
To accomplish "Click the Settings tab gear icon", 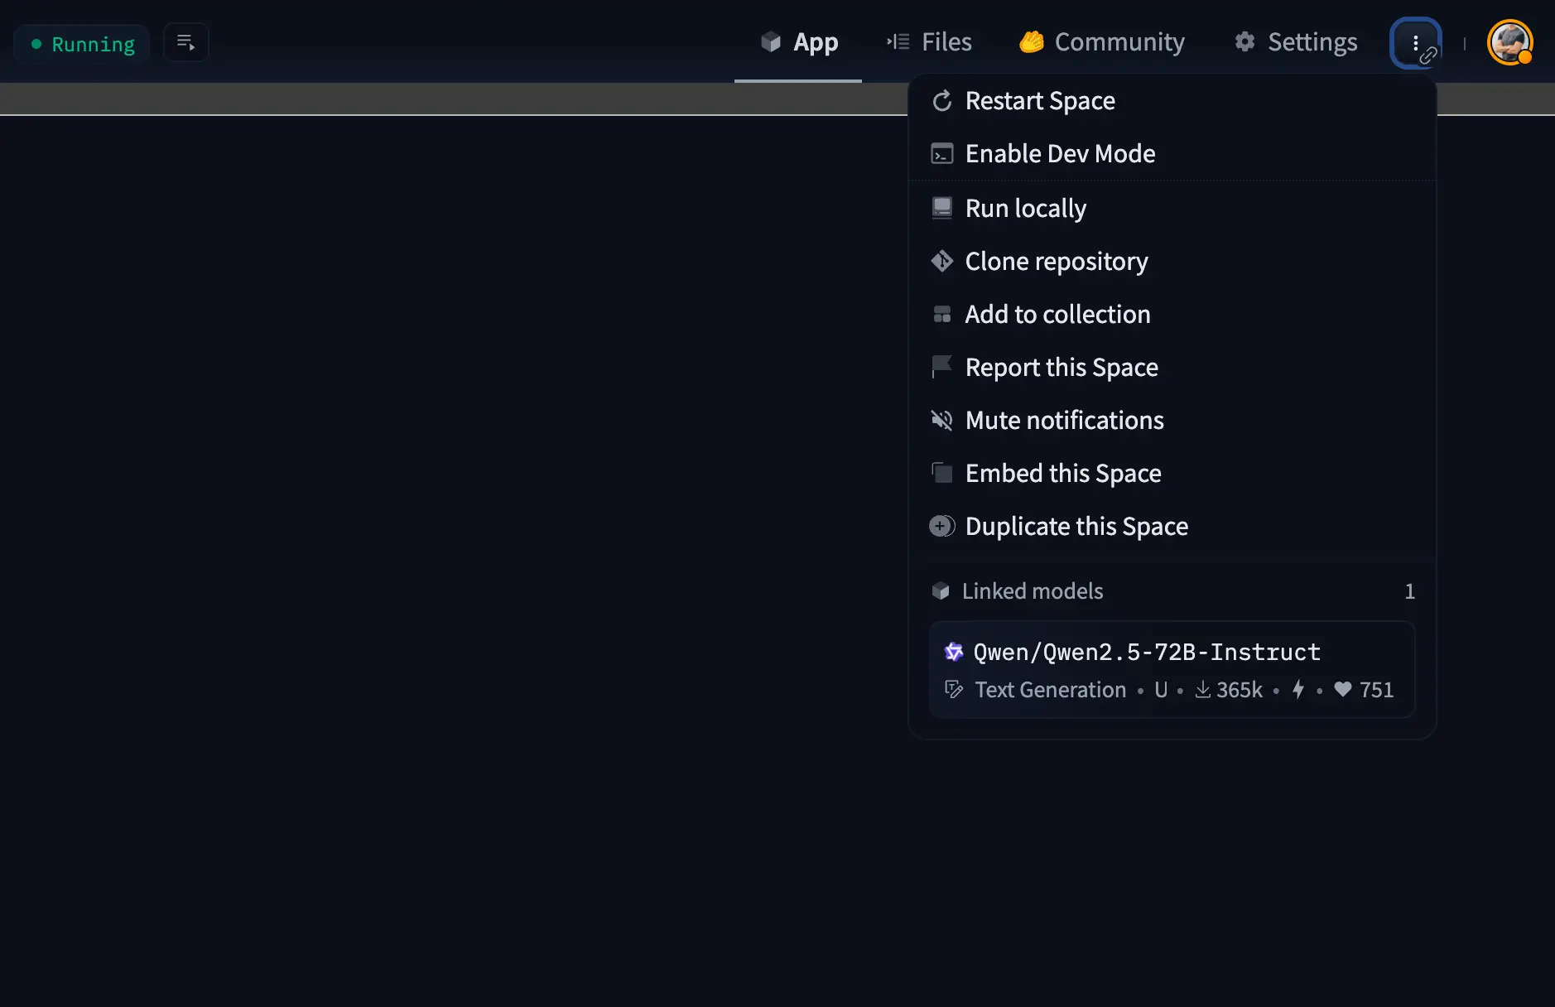I will point(1244,41).
